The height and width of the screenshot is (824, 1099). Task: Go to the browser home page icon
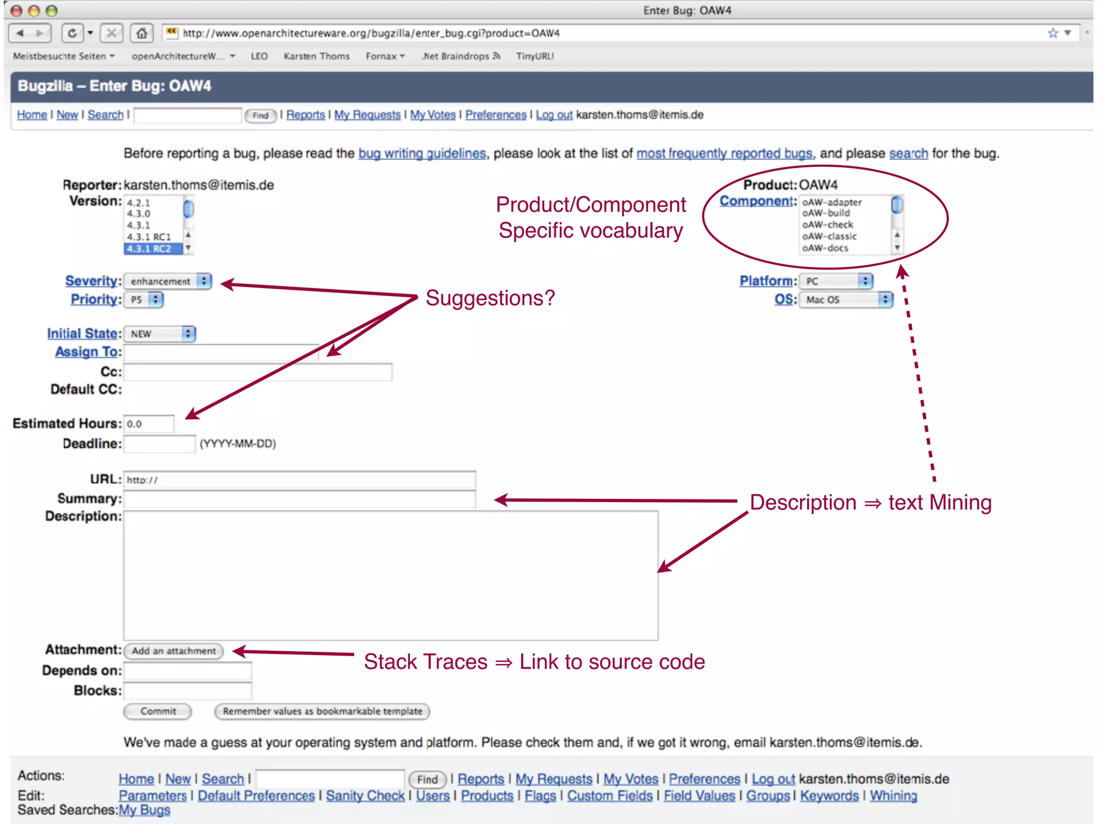pyautogui.click(x=142, y=33)
